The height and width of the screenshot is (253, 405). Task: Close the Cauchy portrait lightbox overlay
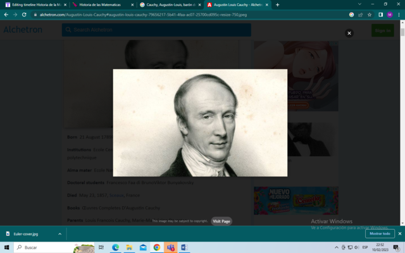click(x=349, y=33)
